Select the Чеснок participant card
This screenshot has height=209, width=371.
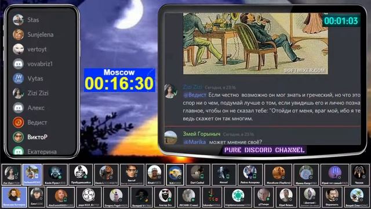[359, 175]
